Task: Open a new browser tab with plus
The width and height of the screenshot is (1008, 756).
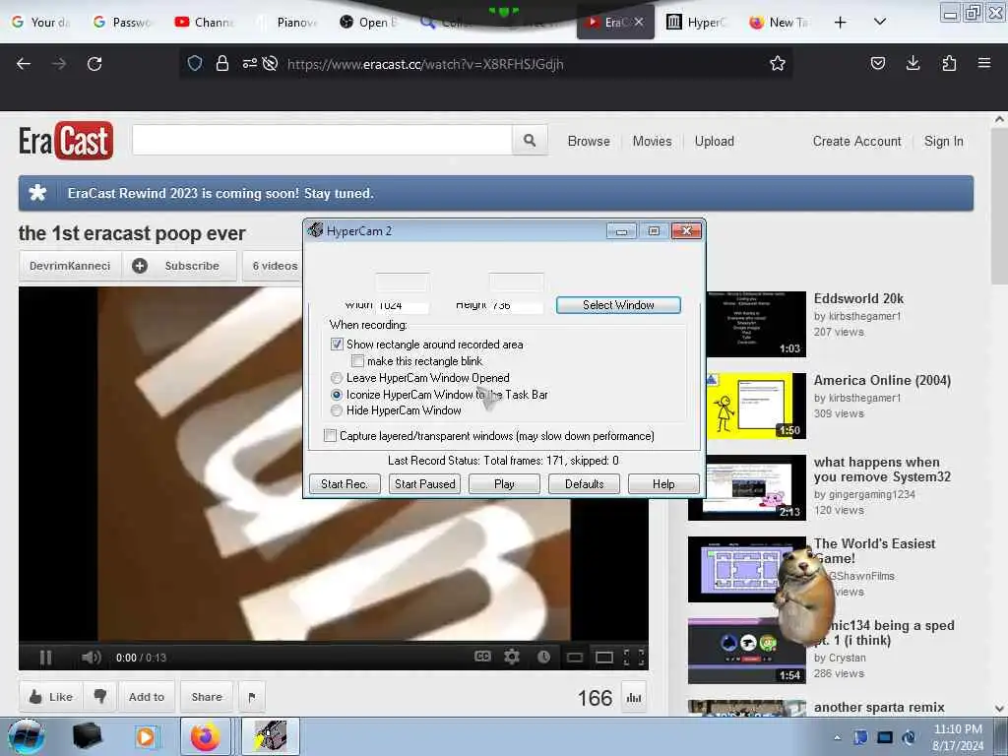Action: tap(841, 22)
